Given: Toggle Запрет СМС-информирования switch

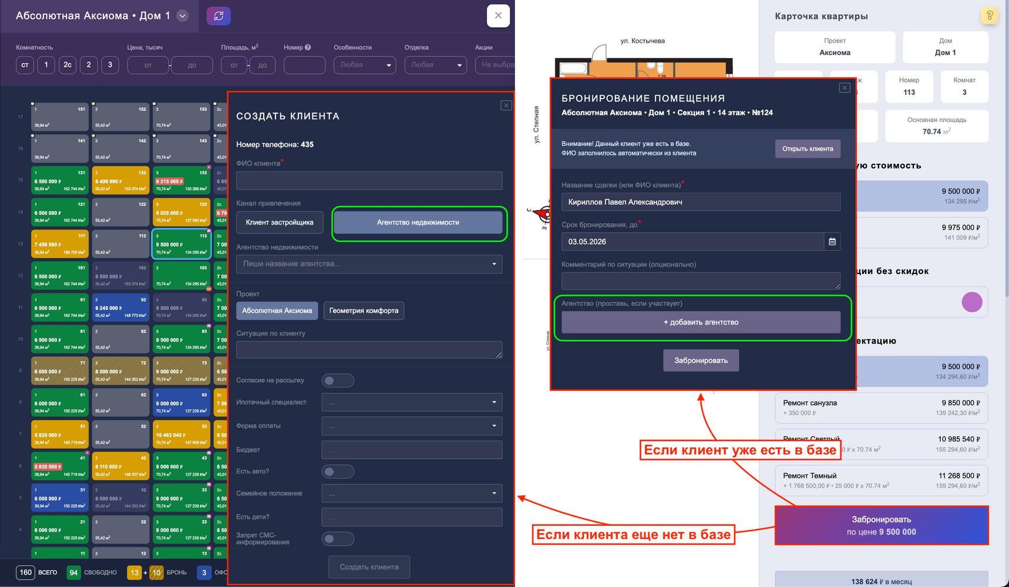Looking at the screenshot, I should tap(338, 539).
